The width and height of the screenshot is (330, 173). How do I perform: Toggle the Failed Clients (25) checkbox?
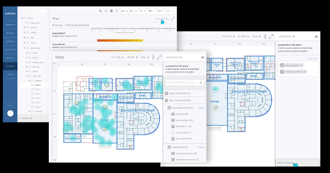(169, 147)
